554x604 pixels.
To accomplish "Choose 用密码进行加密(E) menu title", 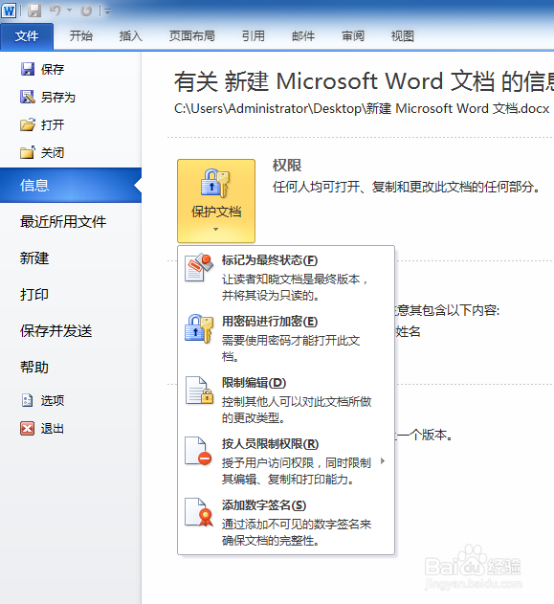I will pos(270,322).
